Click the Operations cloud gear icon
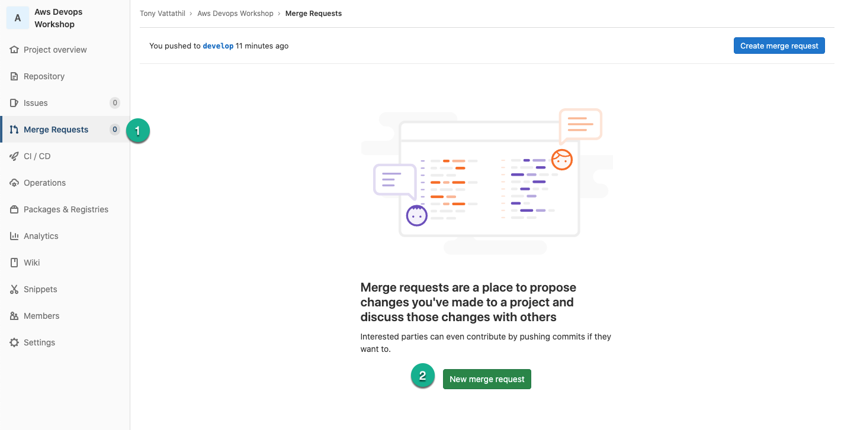The image size is (841, 430). 15,183
